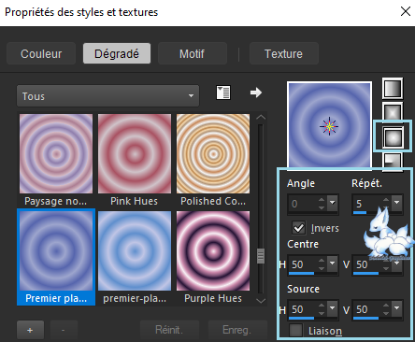Choose the Polished Co... gradient thumbnail
Viewport: 415px width, 342px height.
pyautogui.click(x=213, y=153)
